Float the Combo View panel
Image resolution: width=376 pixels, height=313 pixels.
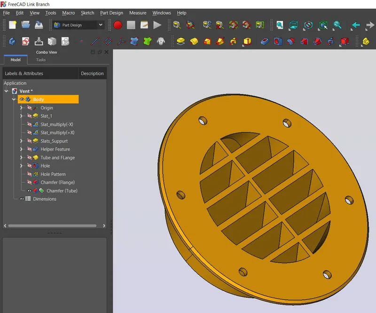[x=100, y=52]
